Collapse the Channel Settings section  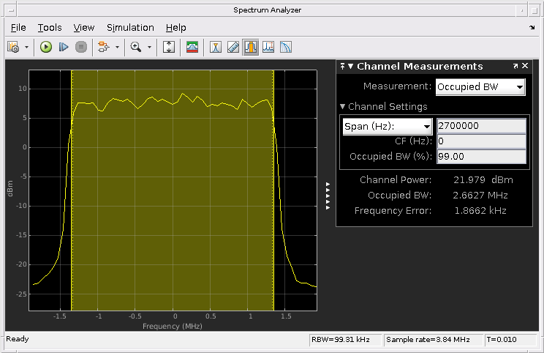[x=342, y=107]
